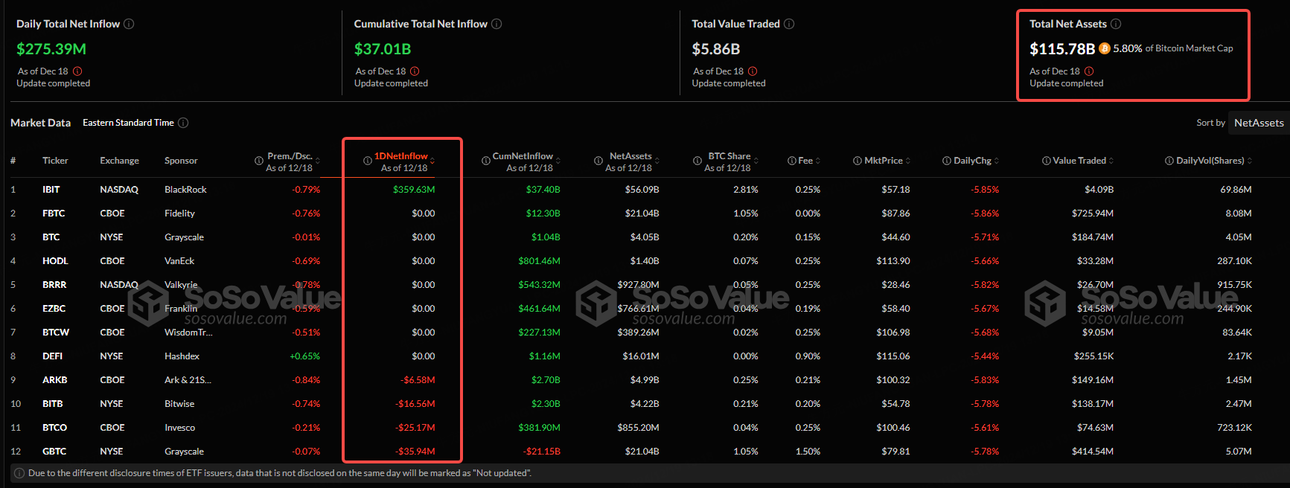Sort table by MktPrice arrows

[x=908, y=161]
